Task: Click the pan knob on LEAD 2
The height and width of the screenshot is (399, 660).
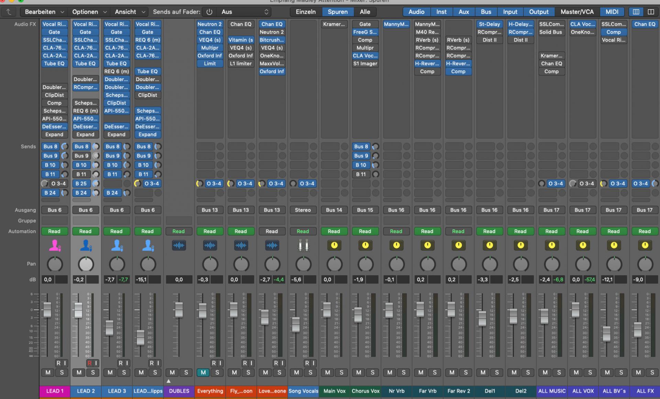Action: [86, 264]
